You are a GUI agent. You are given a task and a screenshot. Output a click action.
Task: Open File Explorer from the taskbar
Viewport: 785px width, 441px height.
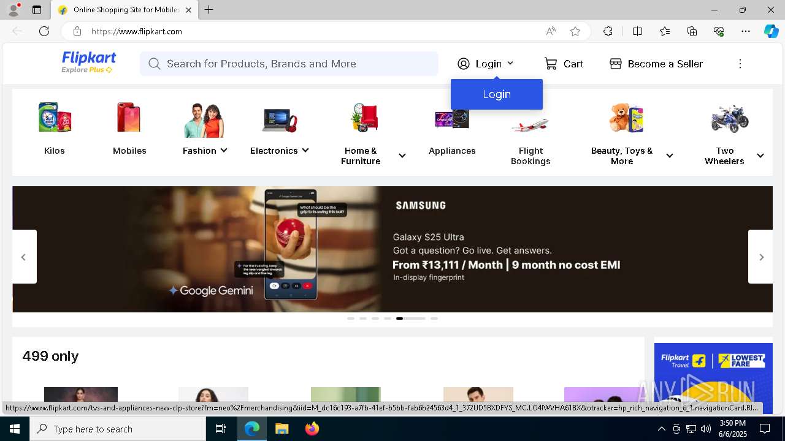click(x=281, y=429)
